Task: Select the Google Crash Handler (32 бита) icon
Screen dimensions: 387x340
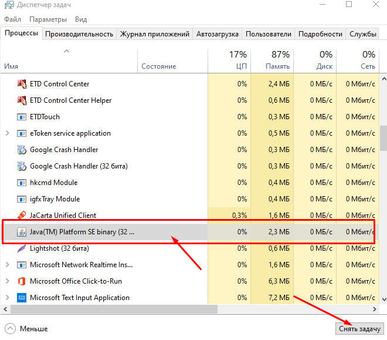Action: click(22, 166)
